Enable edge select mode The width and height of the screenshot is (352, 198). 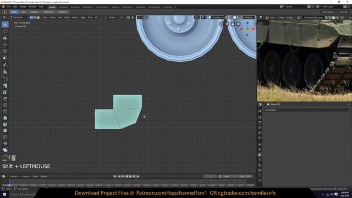[35, 17]
